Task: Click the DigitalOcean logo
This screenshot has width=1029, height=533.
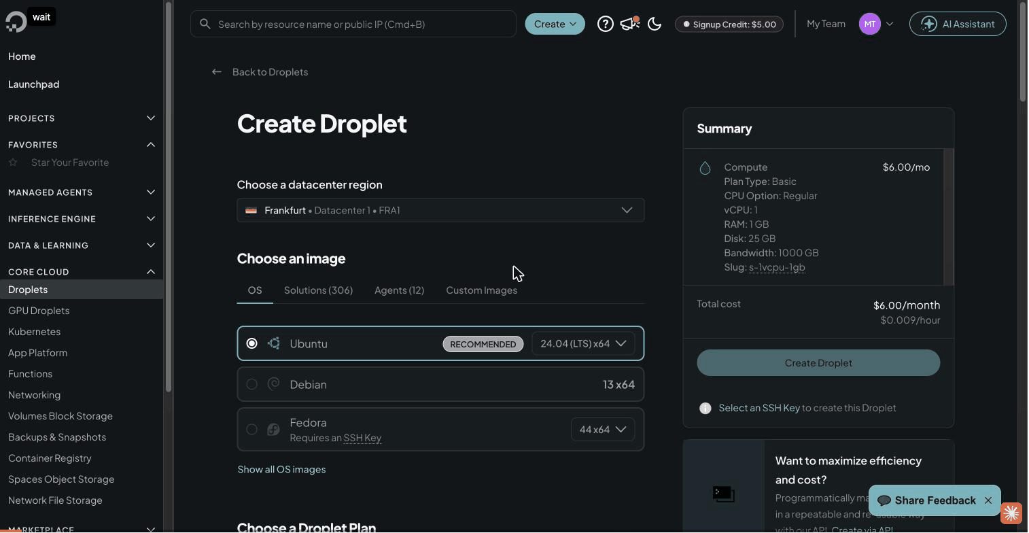Action: click(x=16, y=22)
